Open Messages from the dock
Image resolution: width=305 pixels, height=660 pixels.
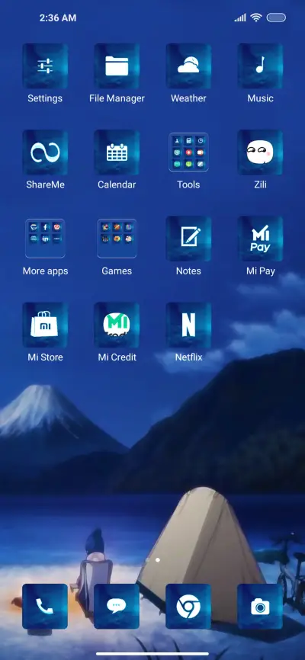[117, 606]
